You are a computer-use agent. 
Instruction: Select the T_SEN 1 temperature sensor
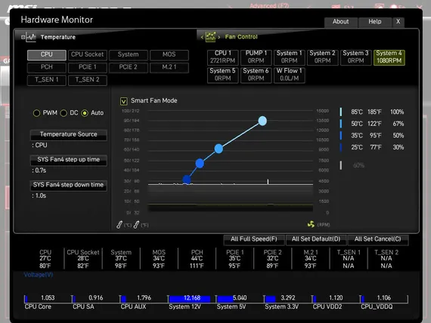click(x=46, y=80)
